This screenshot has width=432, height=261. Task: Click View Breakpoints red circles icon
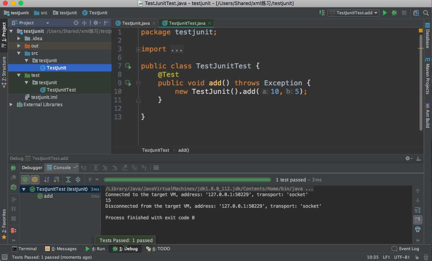pos(13,230)
